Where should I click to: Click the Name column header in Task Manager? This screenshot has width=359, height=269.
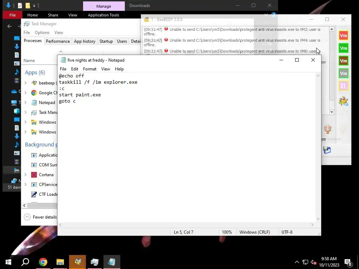pos(29,61)
